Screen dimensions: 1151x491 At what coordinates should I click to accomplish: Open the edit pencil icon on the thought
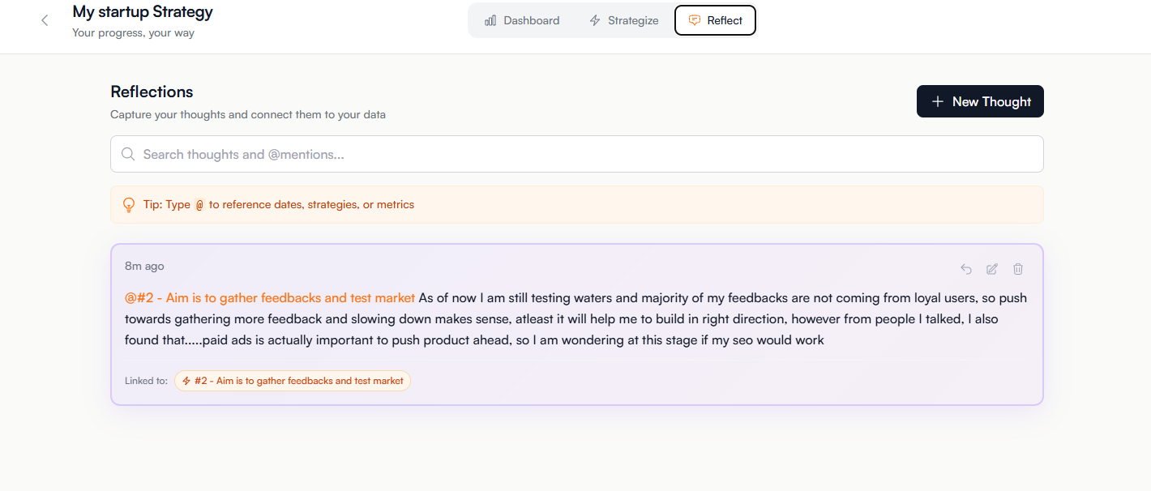pos(991,268)
